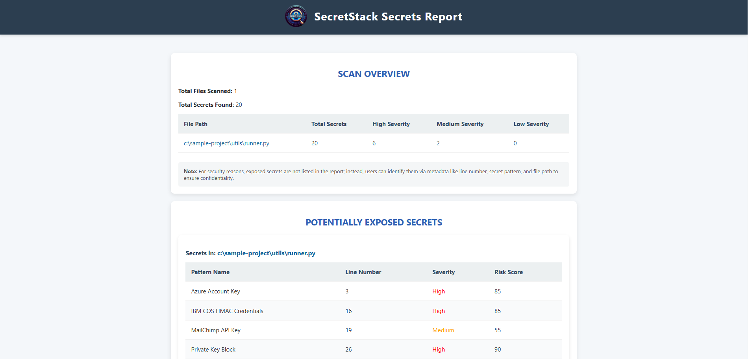Viewport: 748px width, 359px height.
Task: Click risk score 55 of MailChimp API Key
Action: [x=498, y=330]
